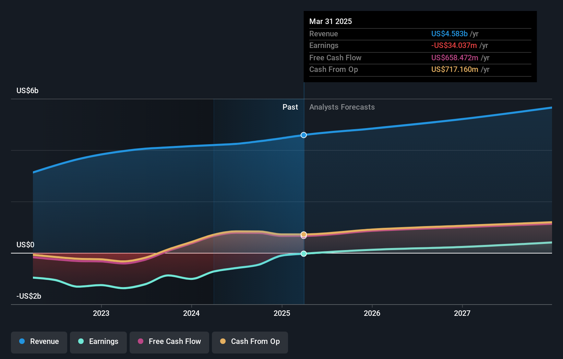
Task: Click the US$4.583b revenue value
Action: (x=450, y=34)
